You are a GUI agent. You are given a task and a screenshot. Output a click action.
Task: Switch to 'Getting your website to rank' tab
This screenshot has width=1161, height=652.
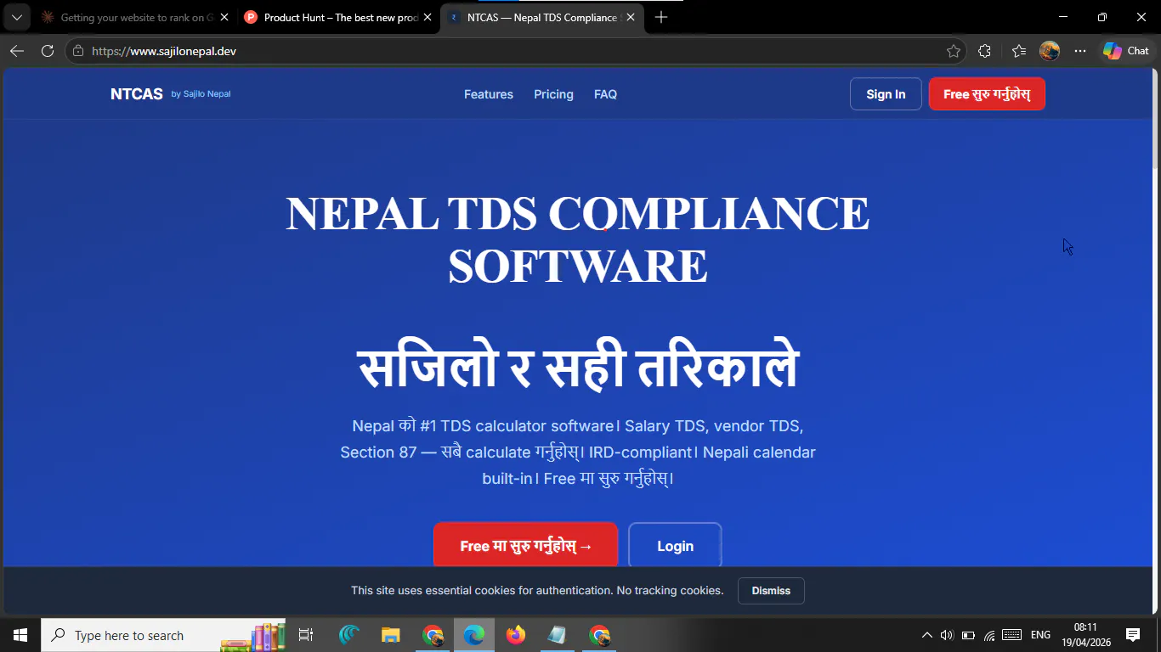tap(134, 17)
